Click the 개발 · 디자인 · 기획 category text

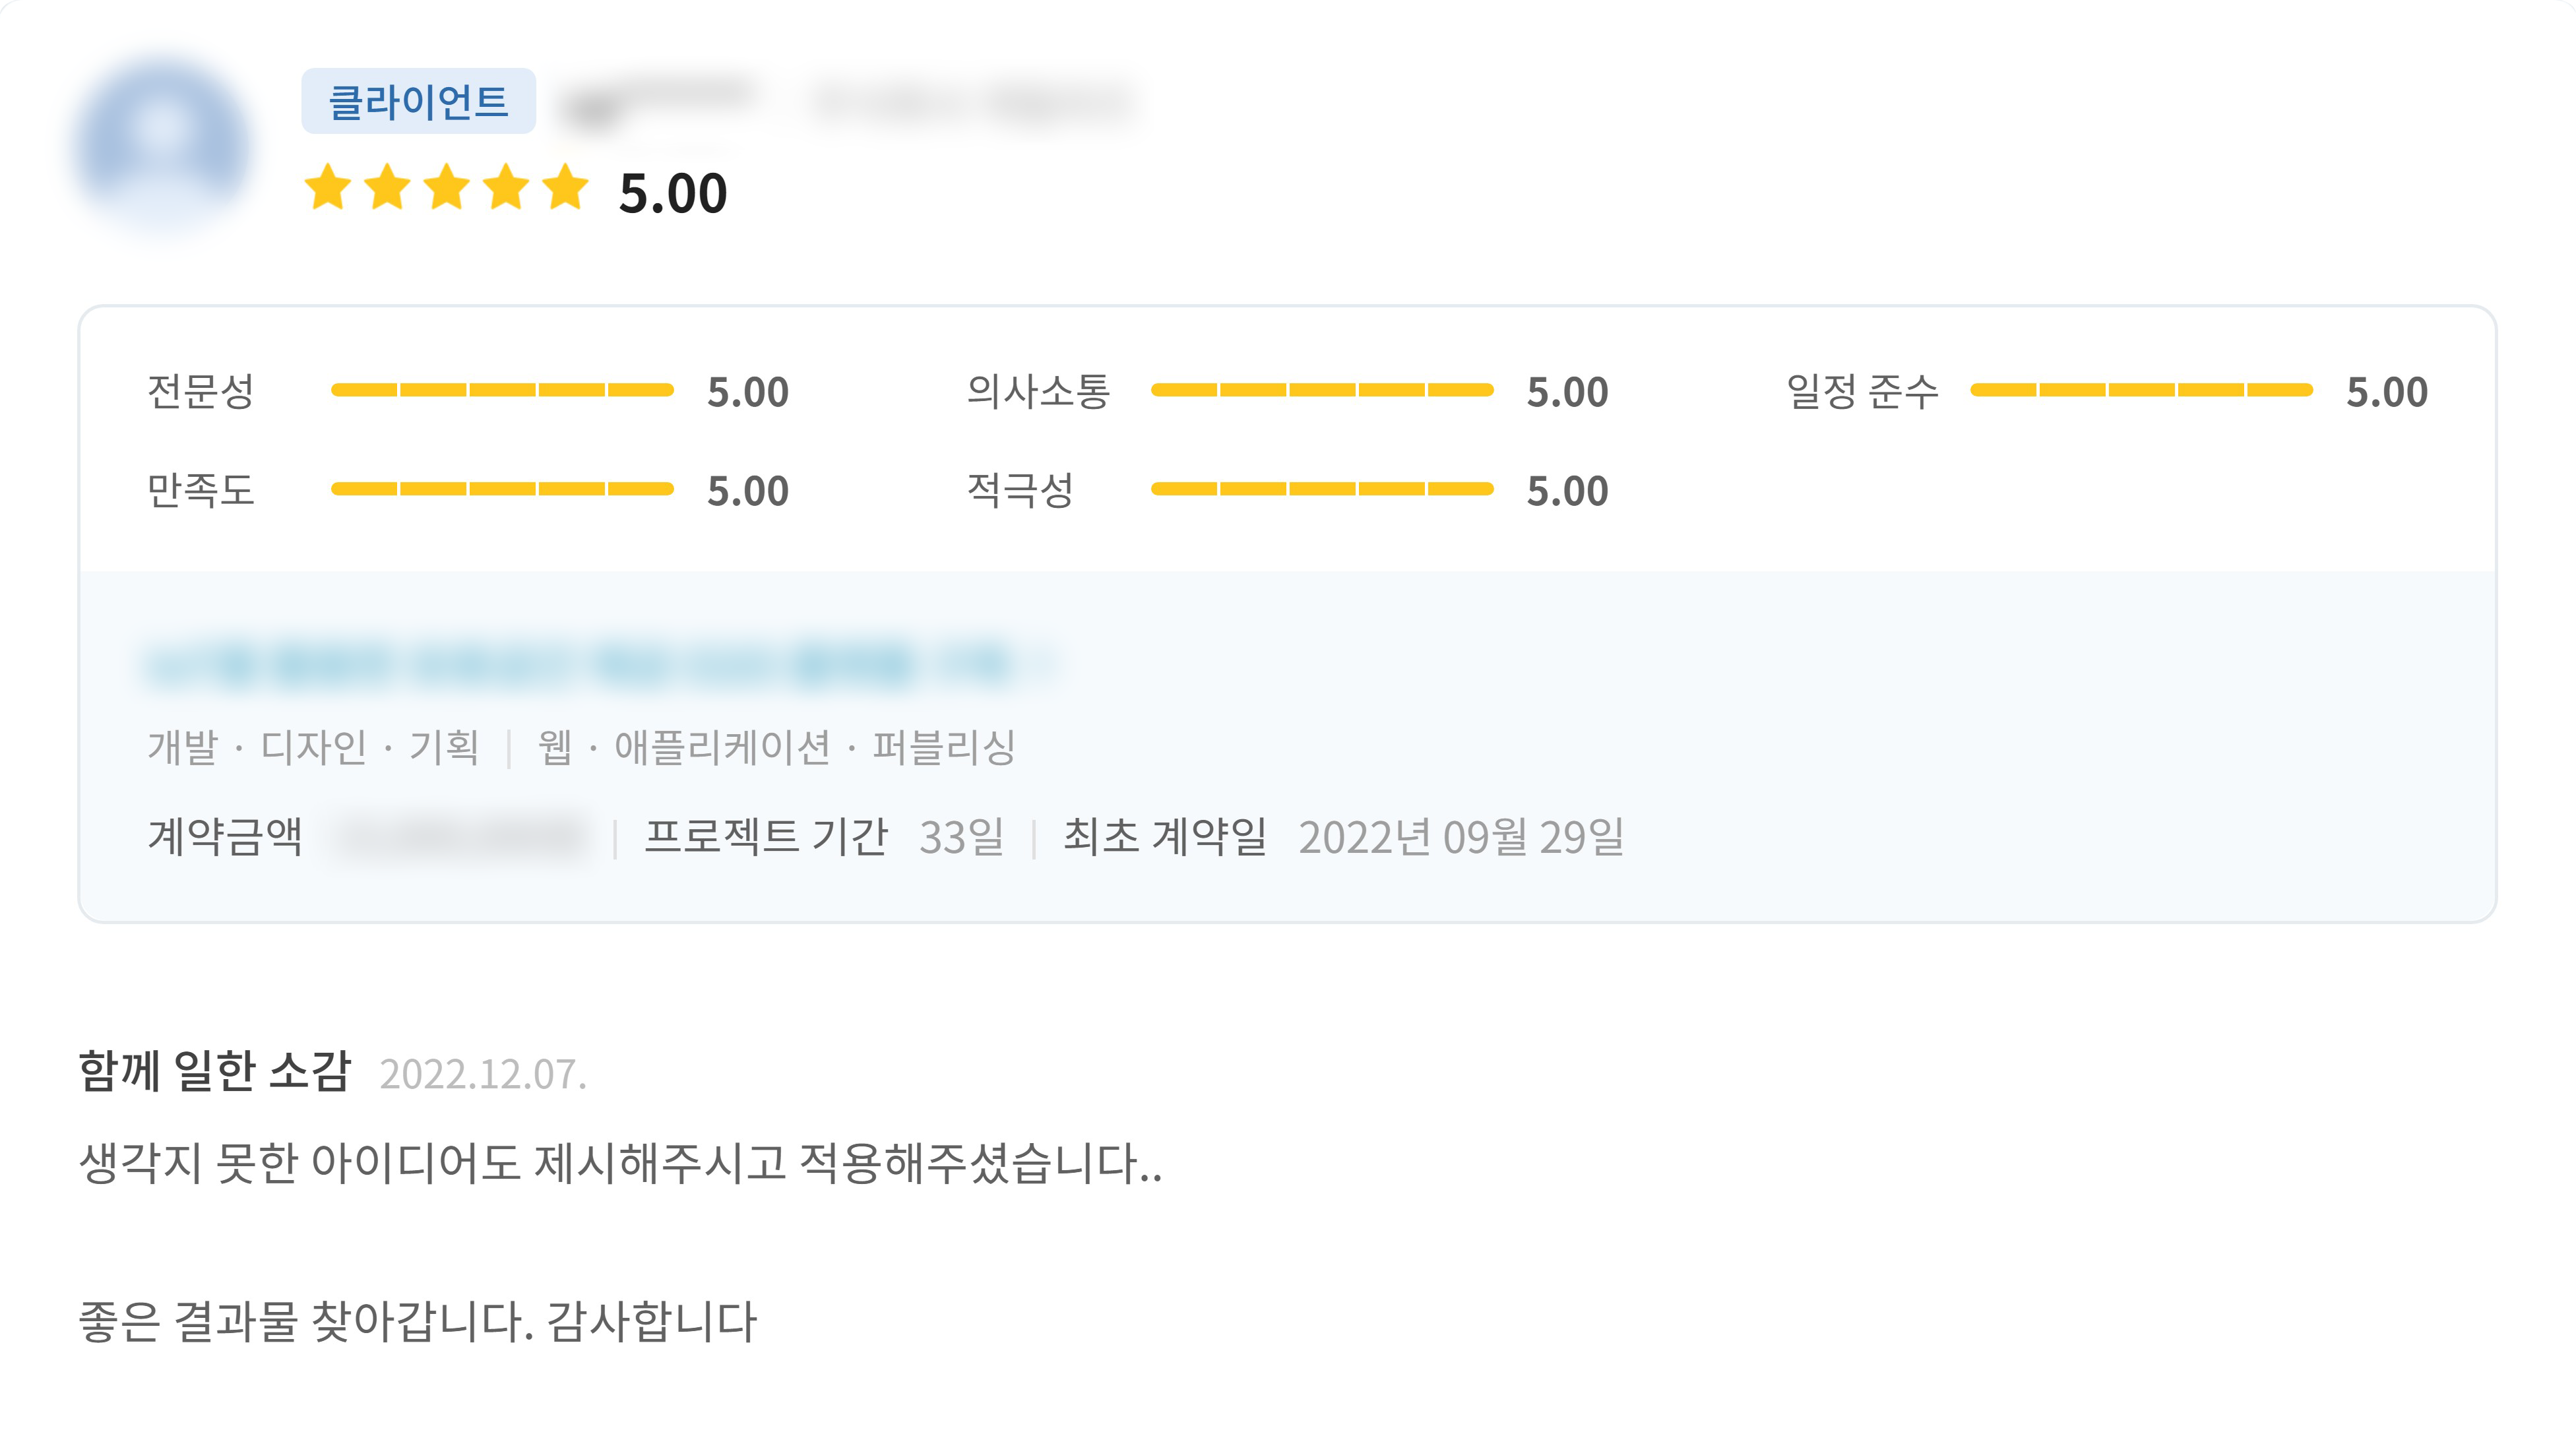point(313,747)
